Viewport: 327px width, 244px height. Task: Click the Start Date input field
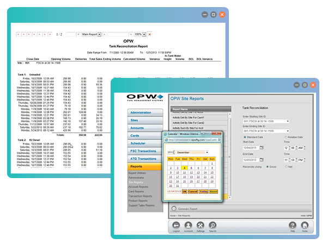pyautogui.click(x=251, y=148)
